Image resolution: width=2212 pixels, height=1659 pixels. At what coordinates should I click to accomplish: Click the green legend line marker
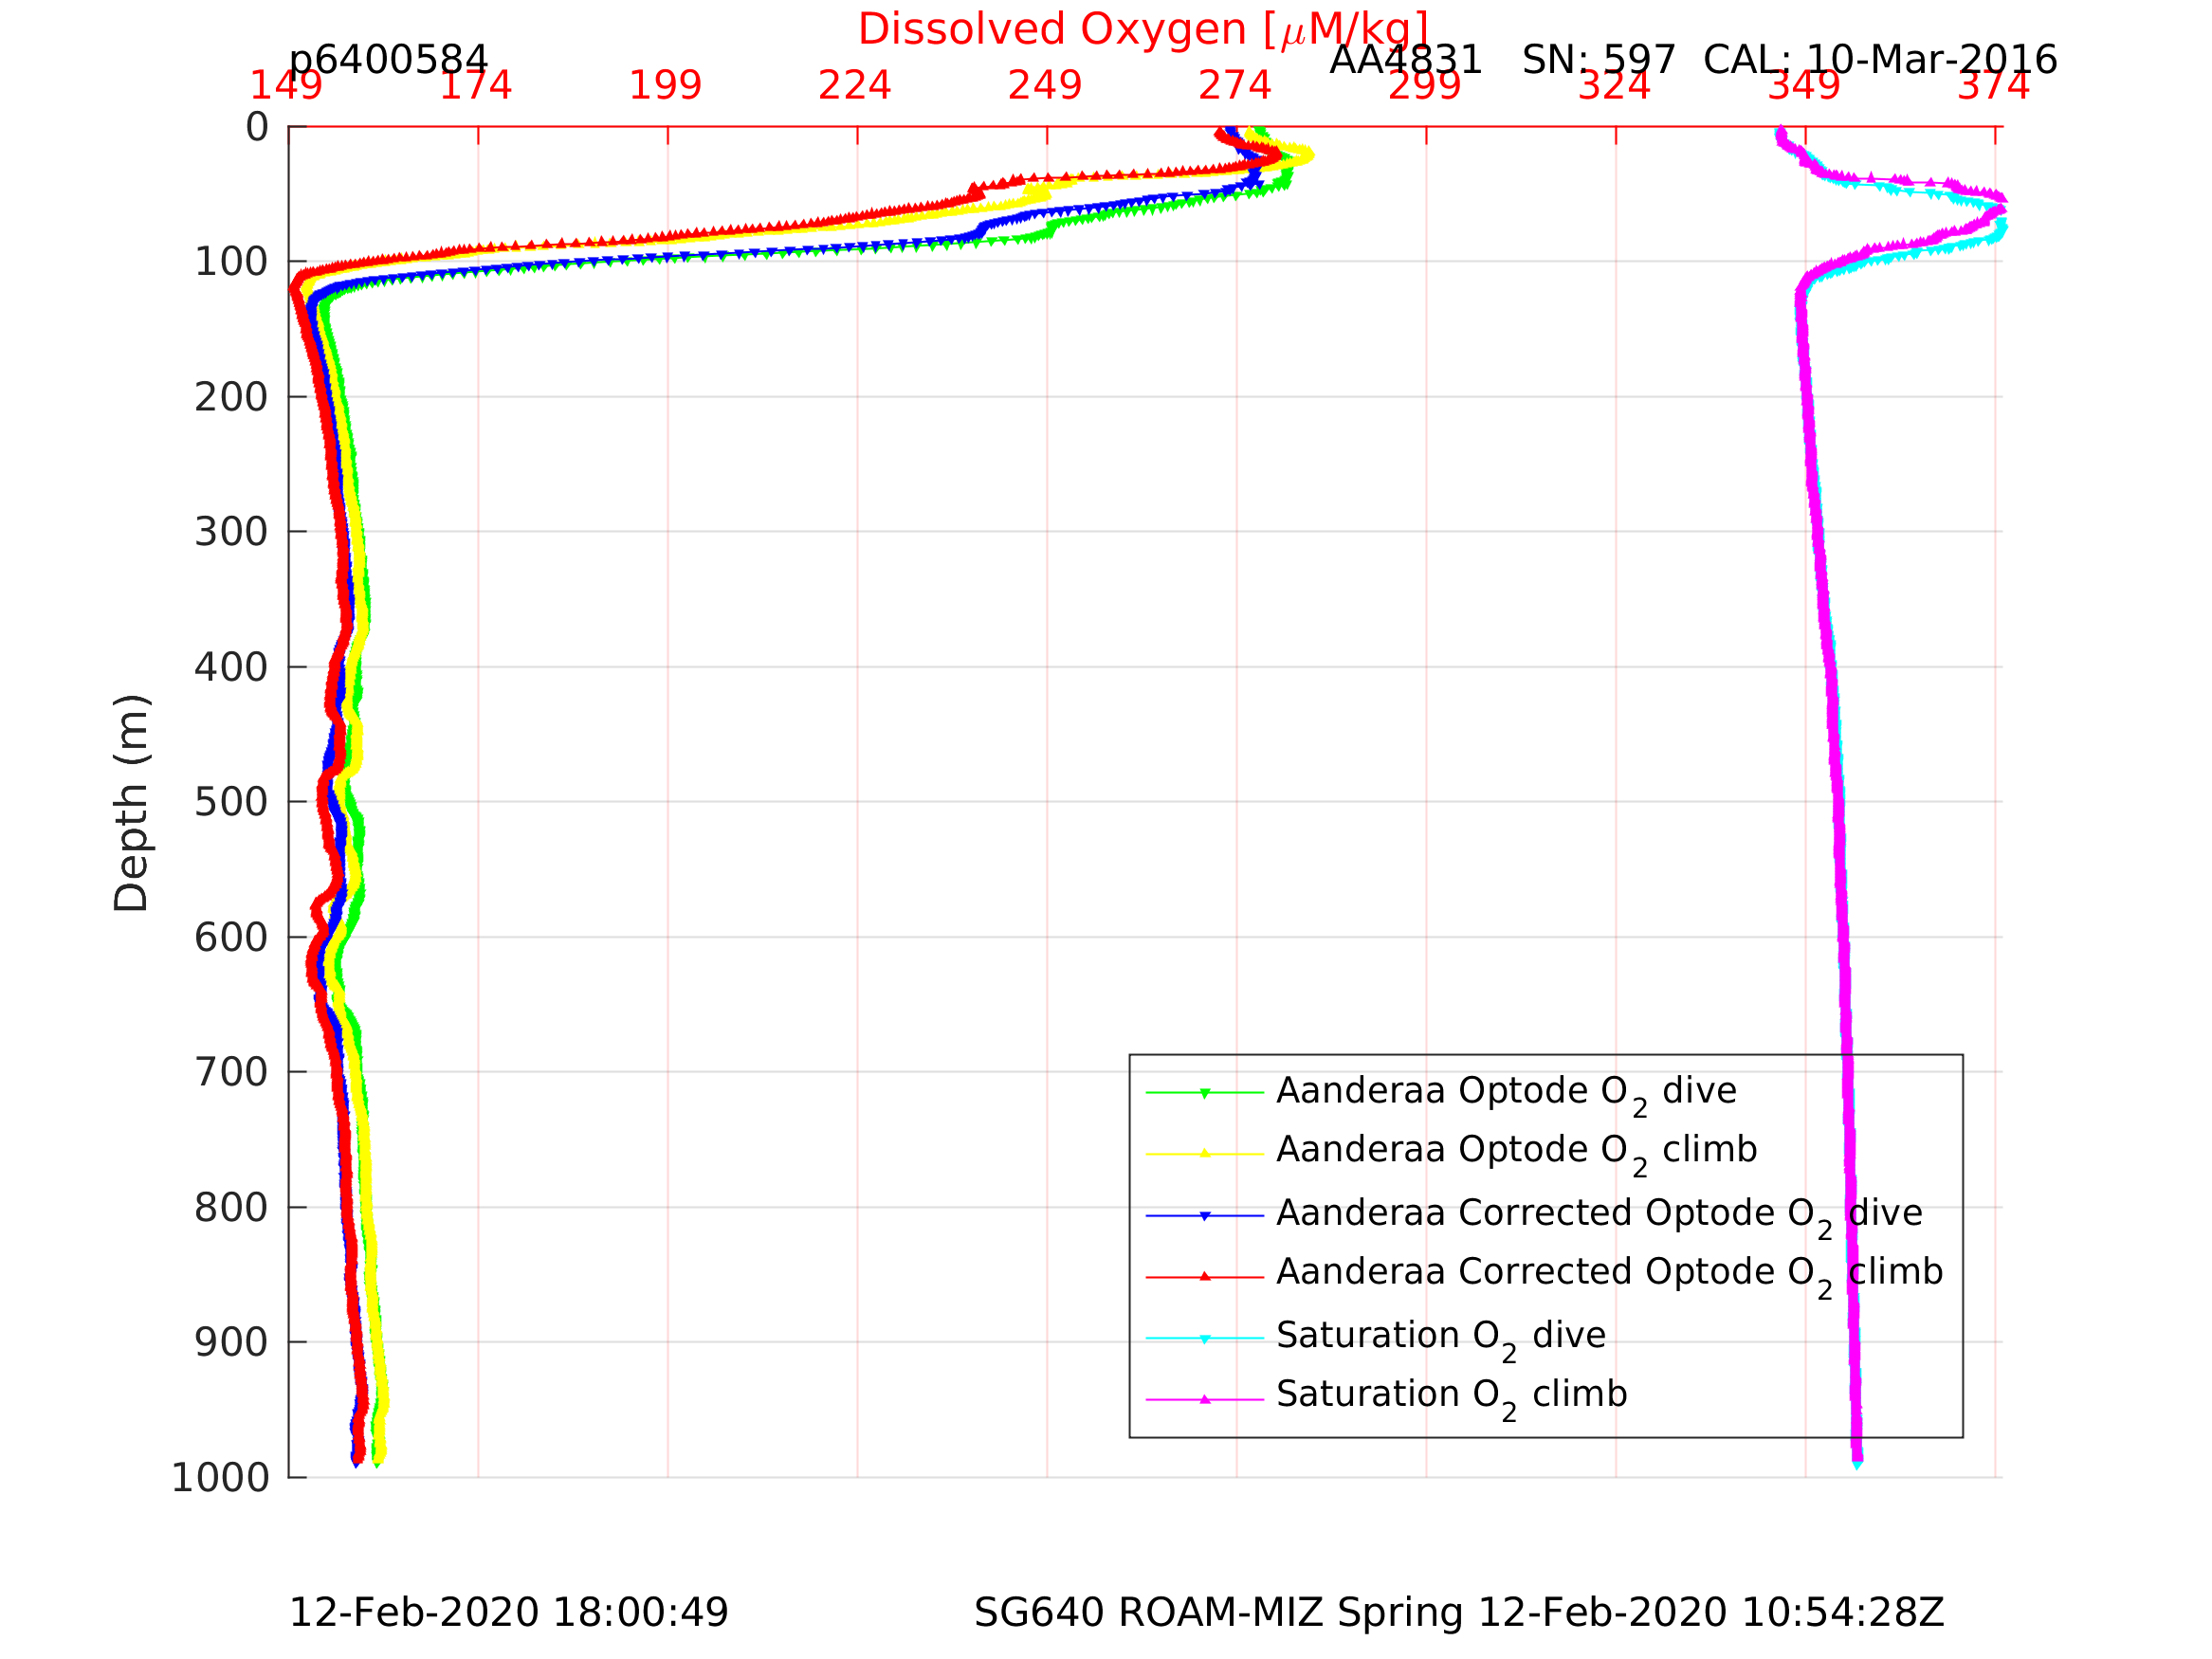coord(1205,1093)
